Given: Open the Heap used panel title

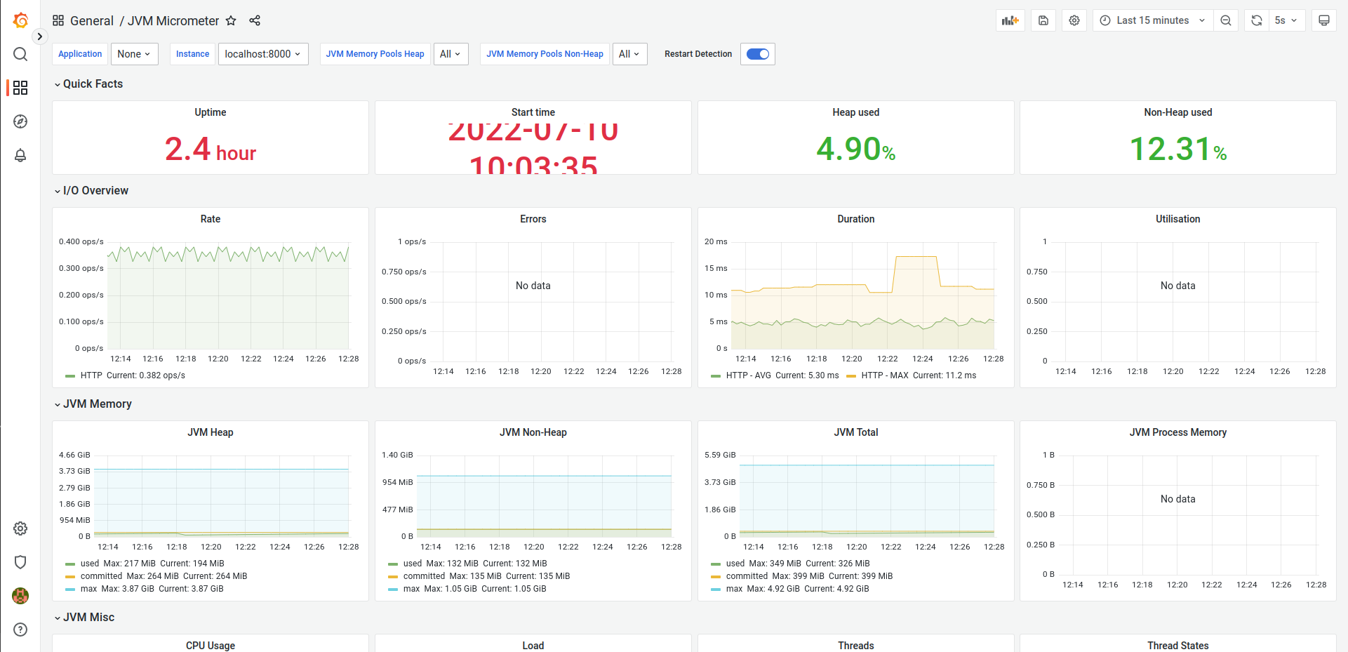Looking at the screenshot, I should click(855, 112).
